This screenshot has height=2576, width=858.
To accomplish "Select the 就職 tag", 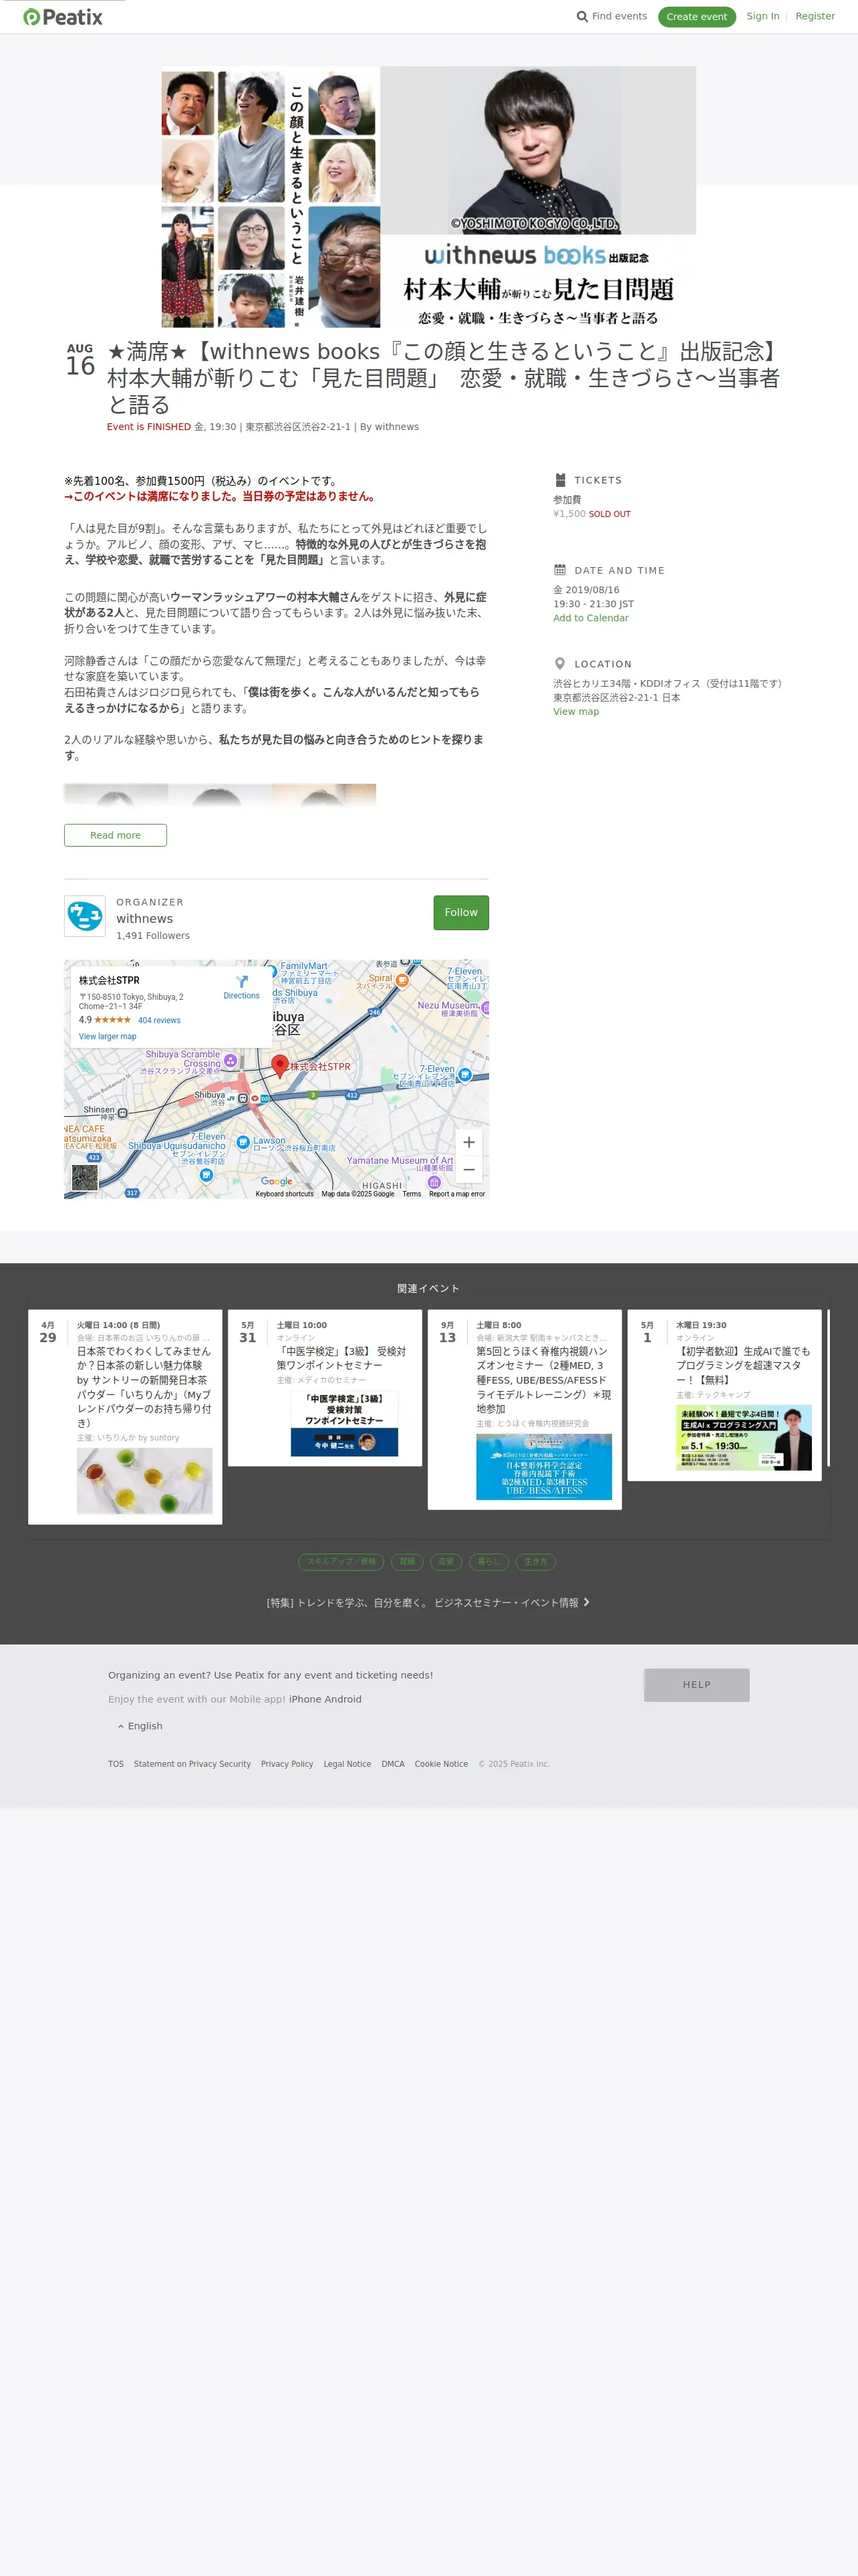I will [408, 1562].
